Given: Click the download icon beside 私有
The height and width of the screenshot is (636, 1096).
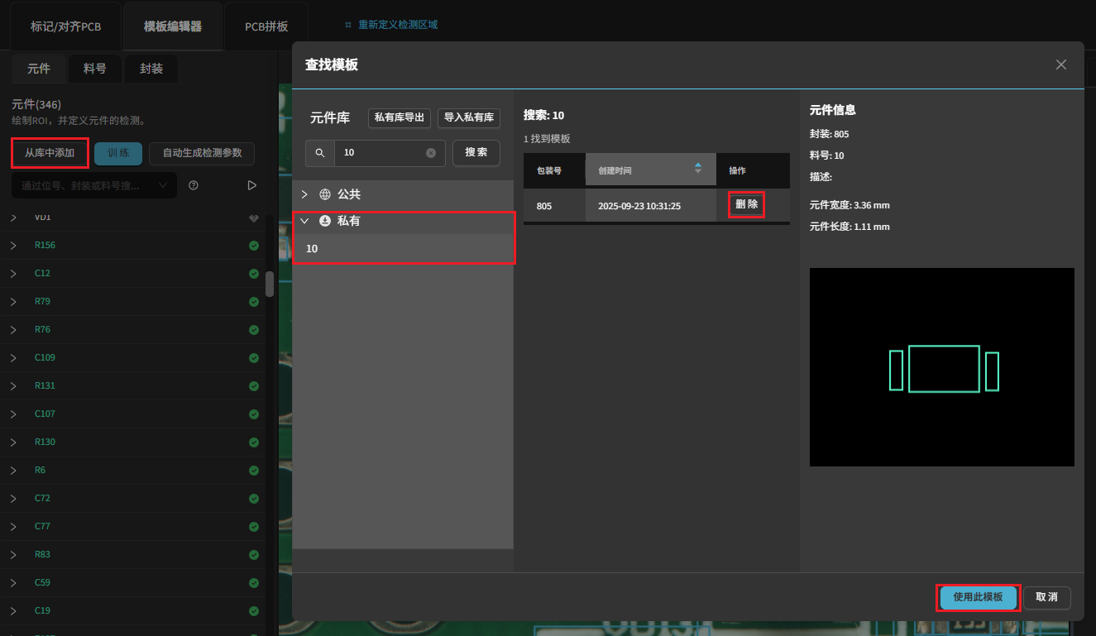Looking at the screenshot, I should (325, 221).
